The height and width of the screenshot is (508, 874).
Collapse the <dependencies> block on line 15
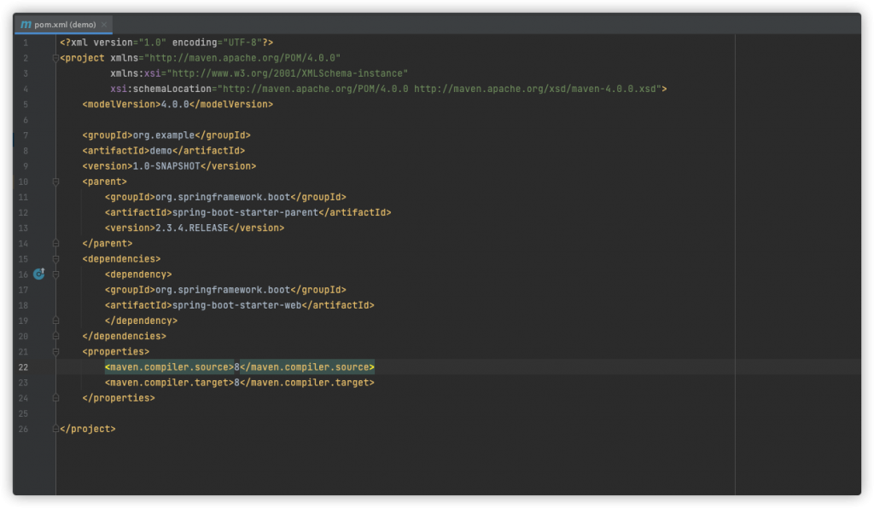click(x=55, y=258)
